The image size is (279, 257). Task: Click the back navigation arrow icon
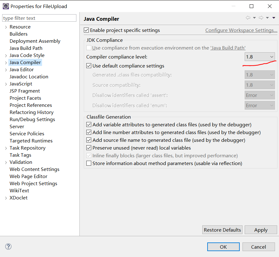click(248, 18)
